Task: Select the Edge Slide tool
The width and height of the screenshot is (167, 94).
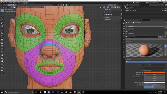Action: coord(2,64)
